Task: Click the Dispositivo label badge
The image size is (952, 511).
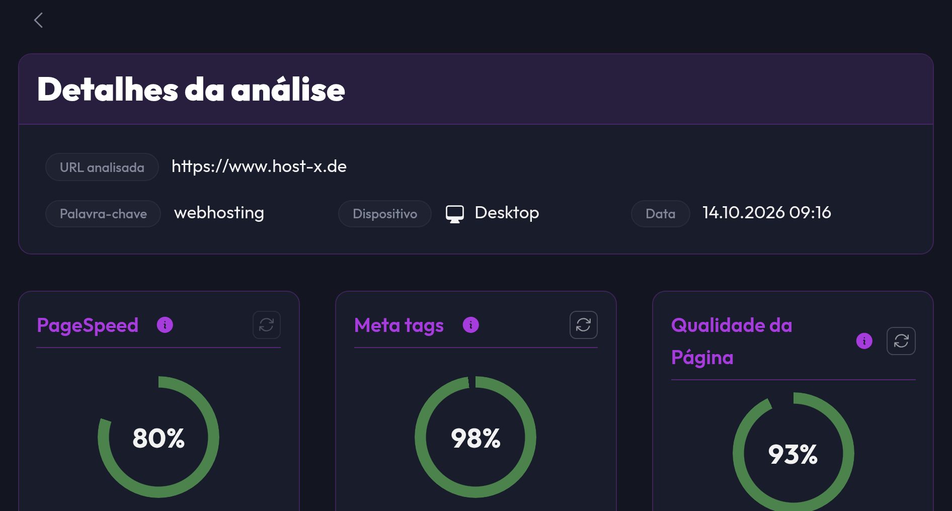Action: 385,214
